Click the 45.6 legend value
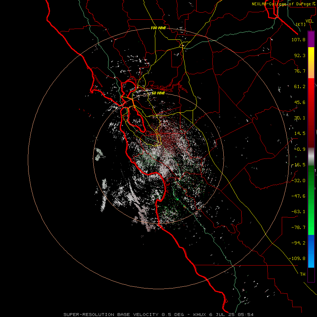 300,102
